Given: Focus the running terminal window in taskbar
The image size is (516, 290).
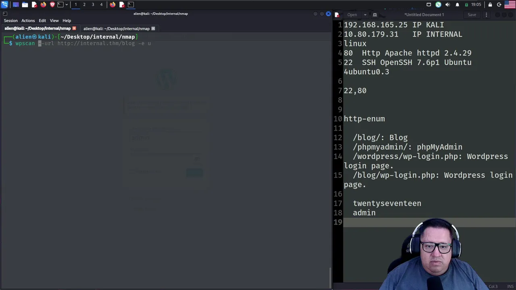Looking at the screenshot, I should (131, 4).
